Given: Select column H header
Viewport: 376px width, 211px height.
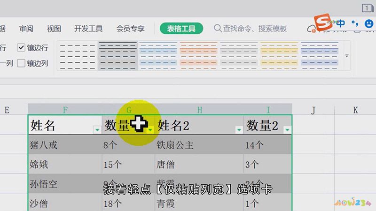Looking at the screenshot, I should click(199, 110).
